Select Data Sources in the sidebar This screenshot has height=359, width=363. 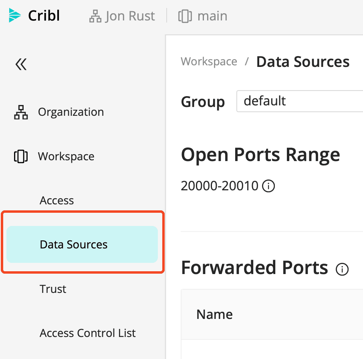click(x=74, y=244)
